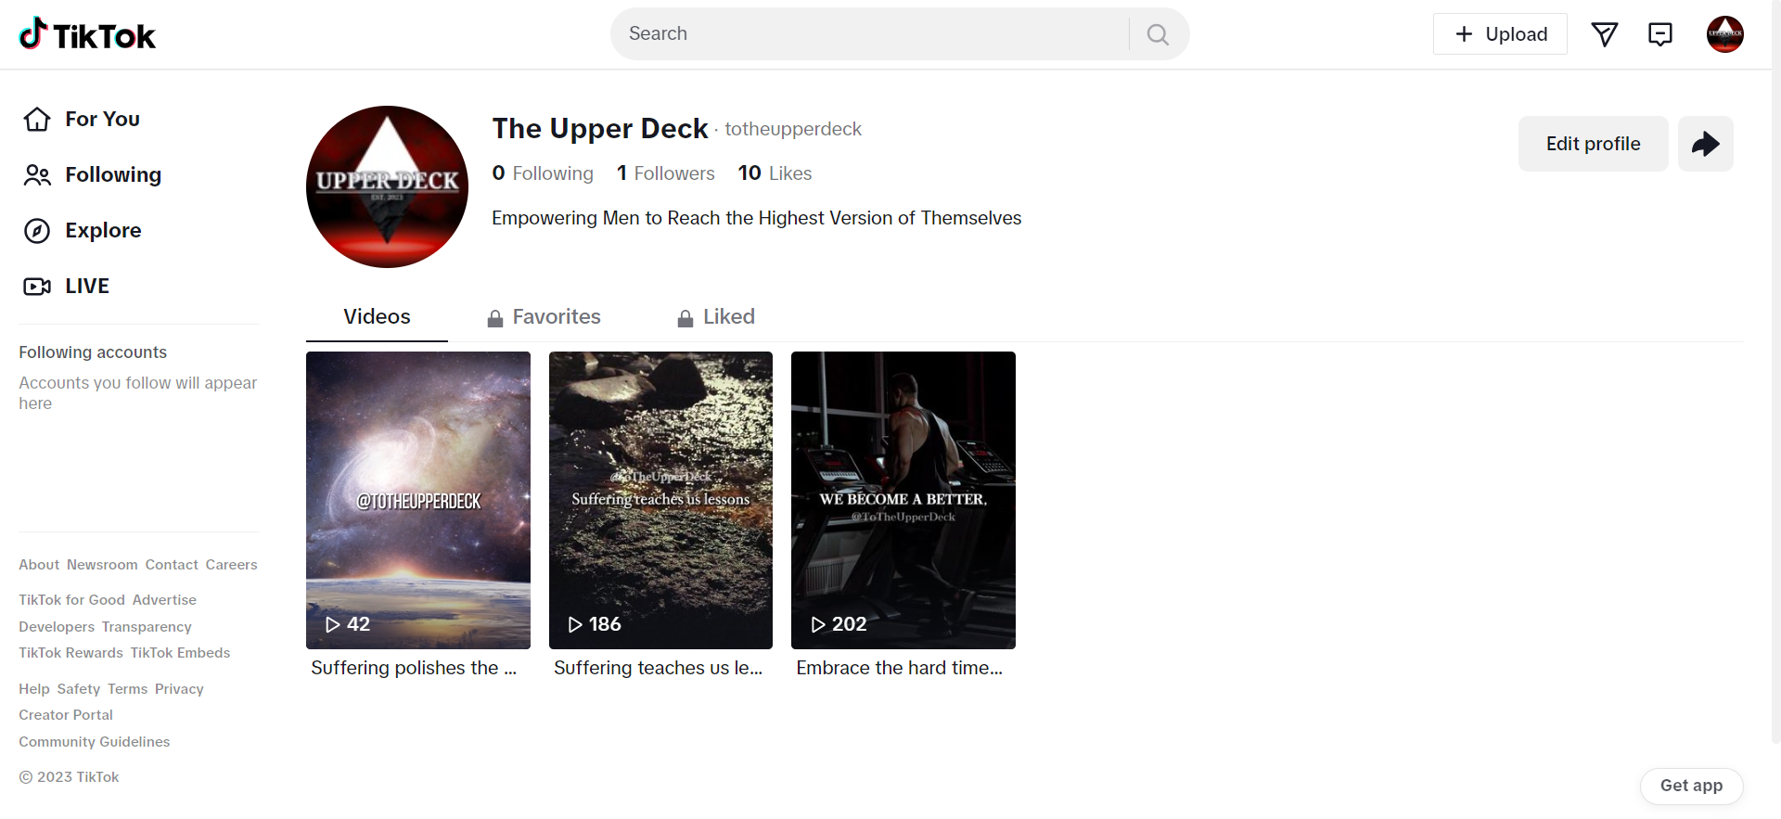Open the TikTok Rewards link
Viewport: 1781px width, 819px height.
click(x=70, y=653)
